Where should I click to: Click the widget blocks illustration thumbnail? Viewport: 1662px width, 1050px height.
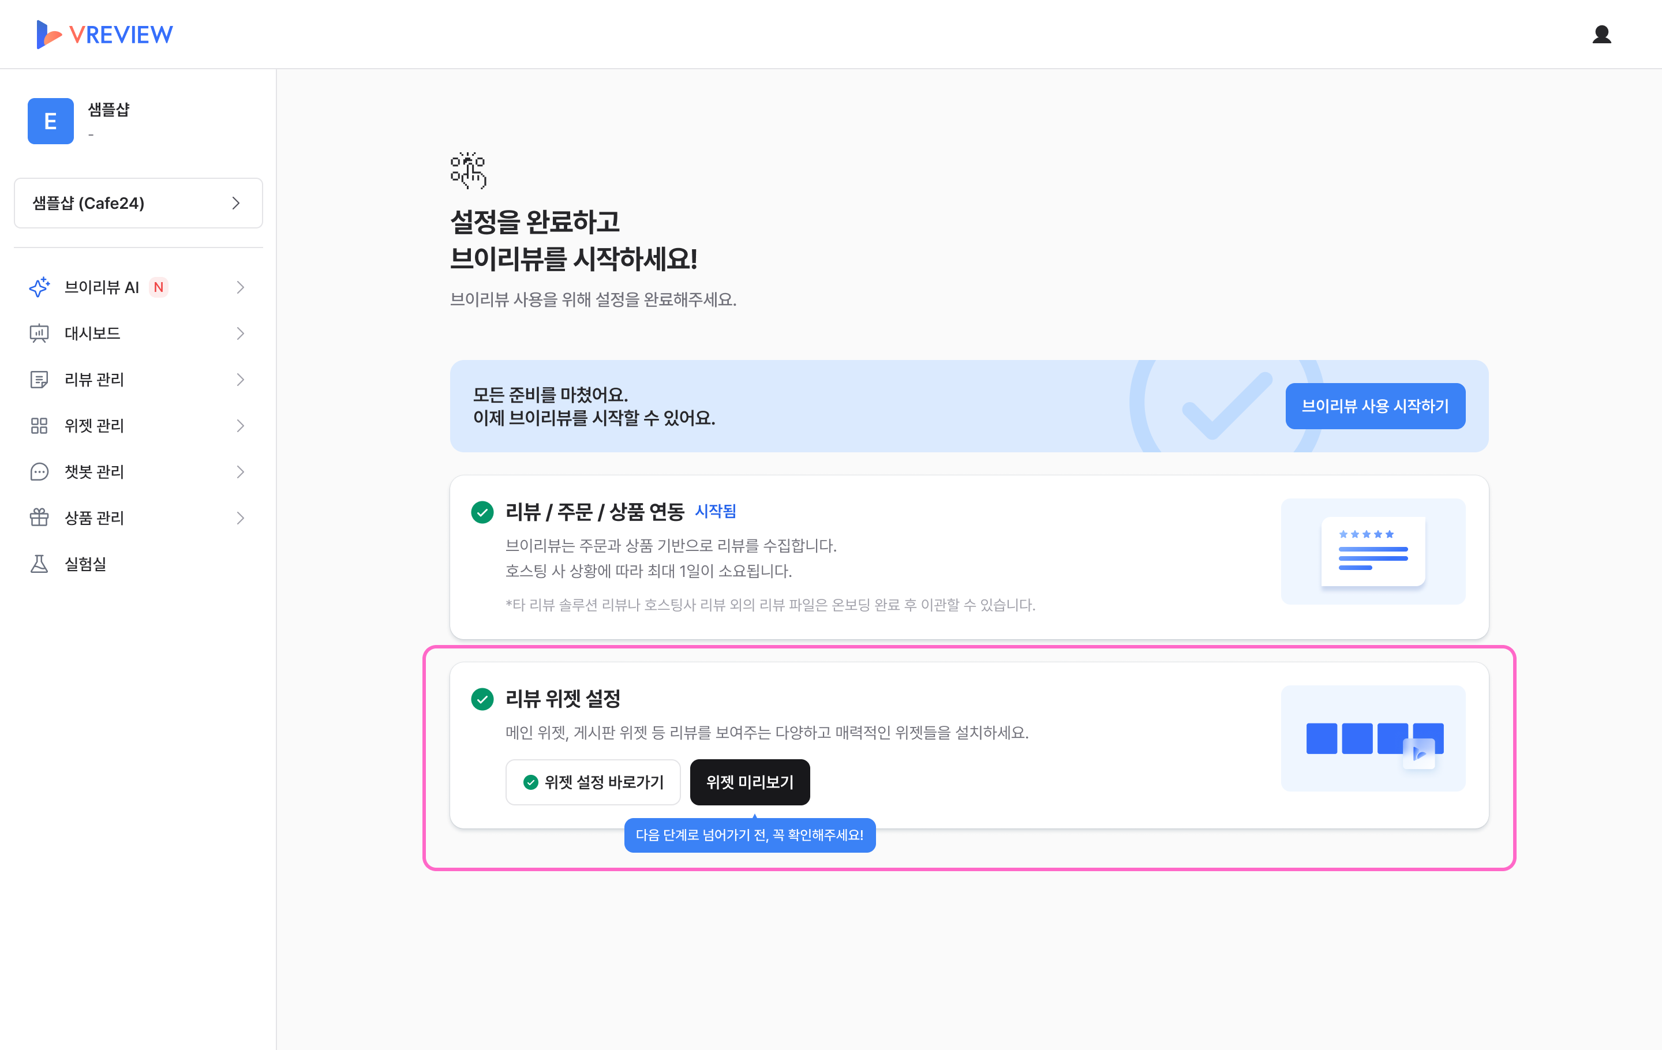coord(1373,738)
